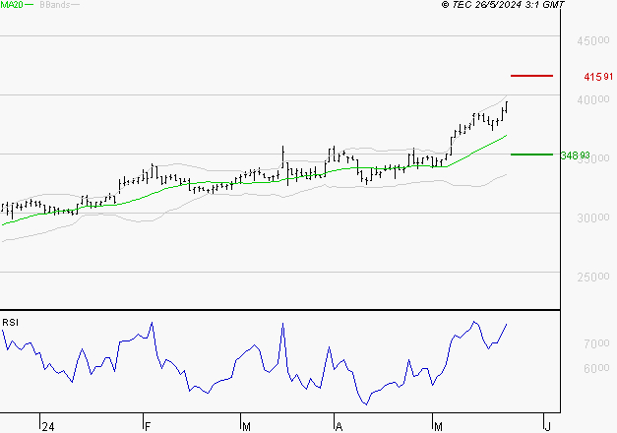This screenshot has height=433, width=617.
Task: Click the green 348.93 support value
Action: 575,155
